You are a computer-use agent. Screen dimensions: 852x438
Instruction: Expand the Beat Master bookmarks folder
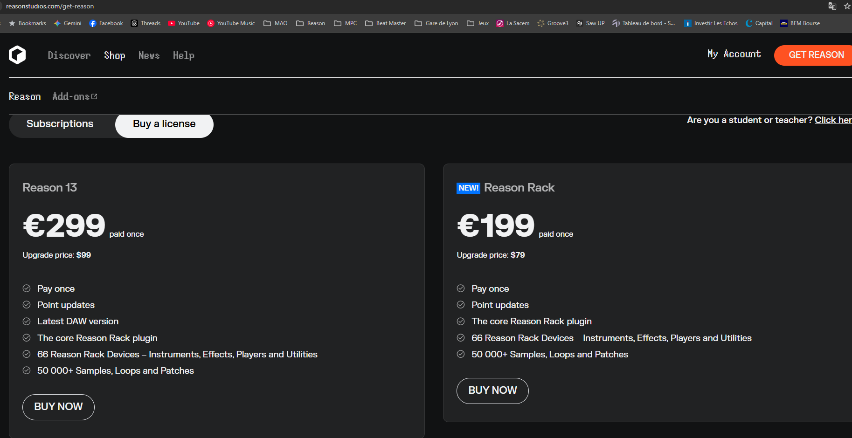[x=386, y=23]
